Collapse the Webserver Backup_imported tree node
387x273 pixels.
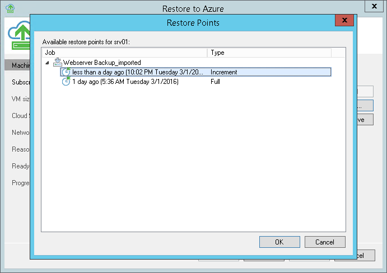pyautogui.click(x=47, y=63)
